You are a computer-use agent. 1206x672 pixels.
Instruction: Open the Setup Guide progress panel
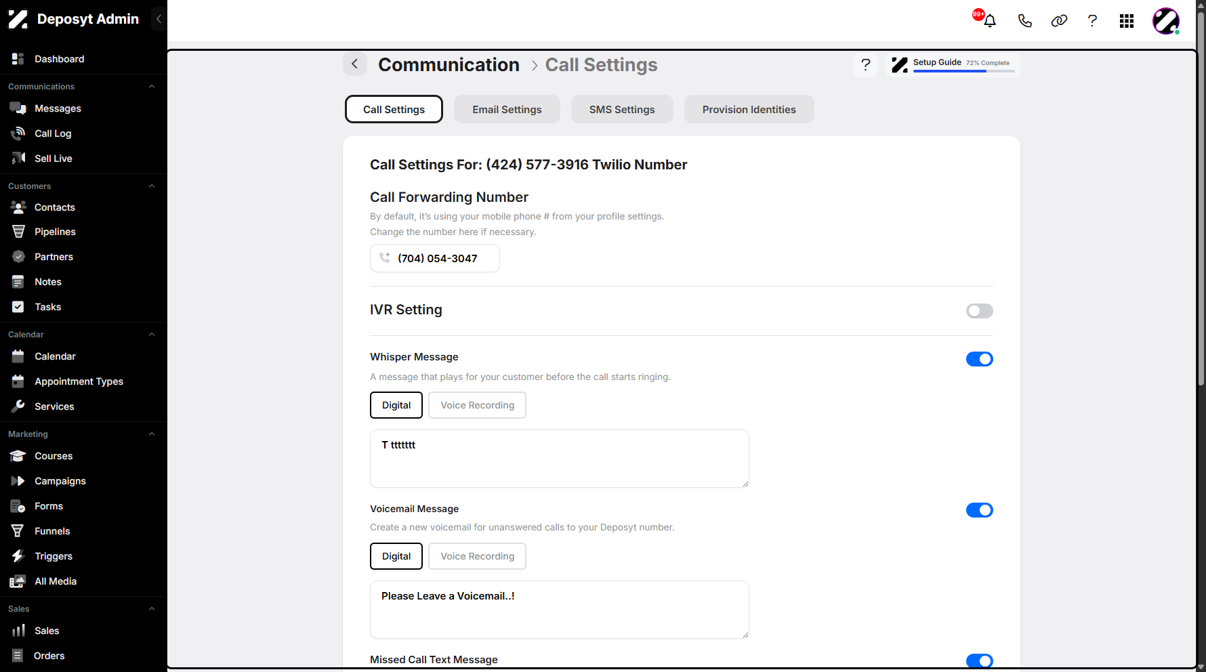[953, 64]
